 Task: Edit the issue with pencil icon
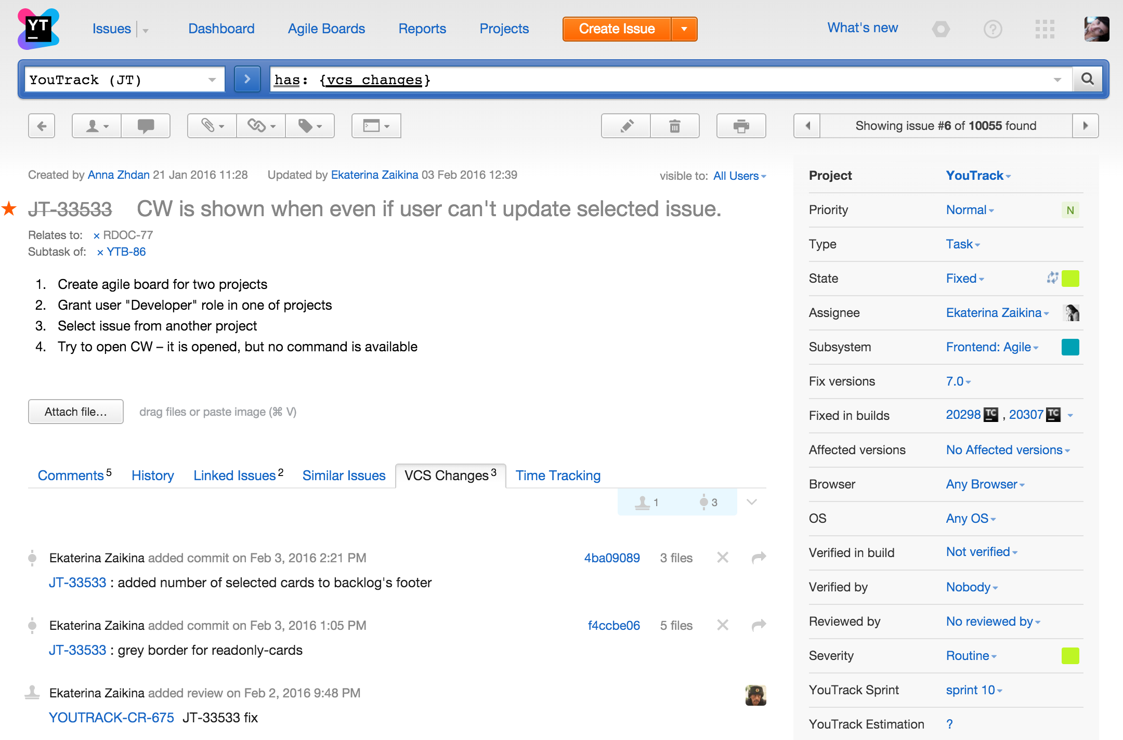point(626,126)
